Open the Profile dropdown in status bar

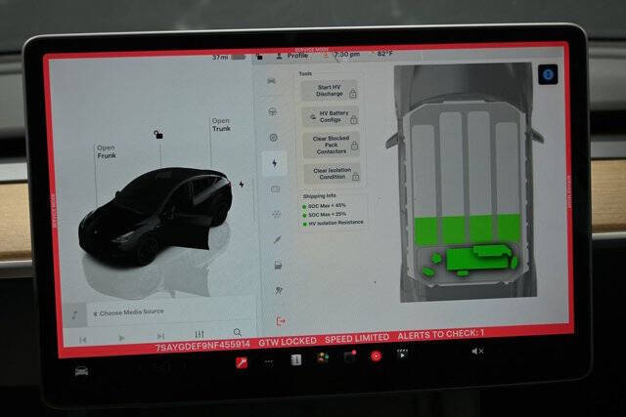click(x=292, y=56)
